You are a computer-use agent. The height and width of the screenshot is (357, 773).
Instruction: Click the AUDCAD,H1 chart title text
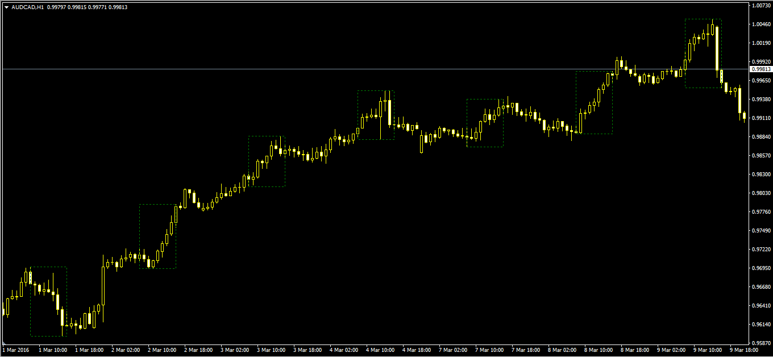28,7
